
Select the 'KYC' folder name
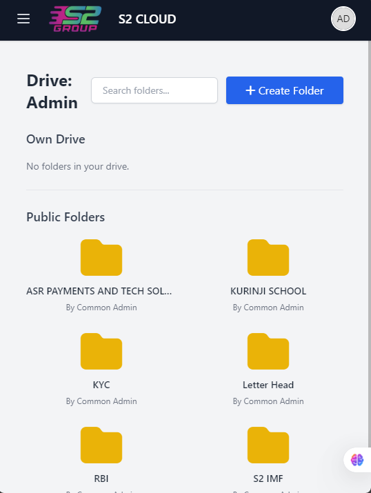coord(101,385)
